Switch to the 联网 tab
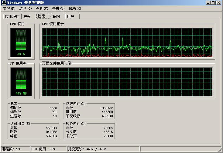Viewport: 223px width, 153px height. coord(58,17)
